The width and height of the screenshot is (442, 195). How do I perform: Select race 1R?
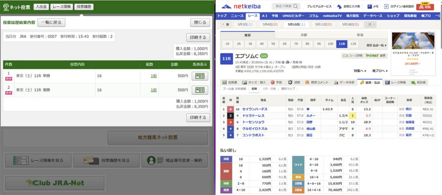click(x=227, y=44)
